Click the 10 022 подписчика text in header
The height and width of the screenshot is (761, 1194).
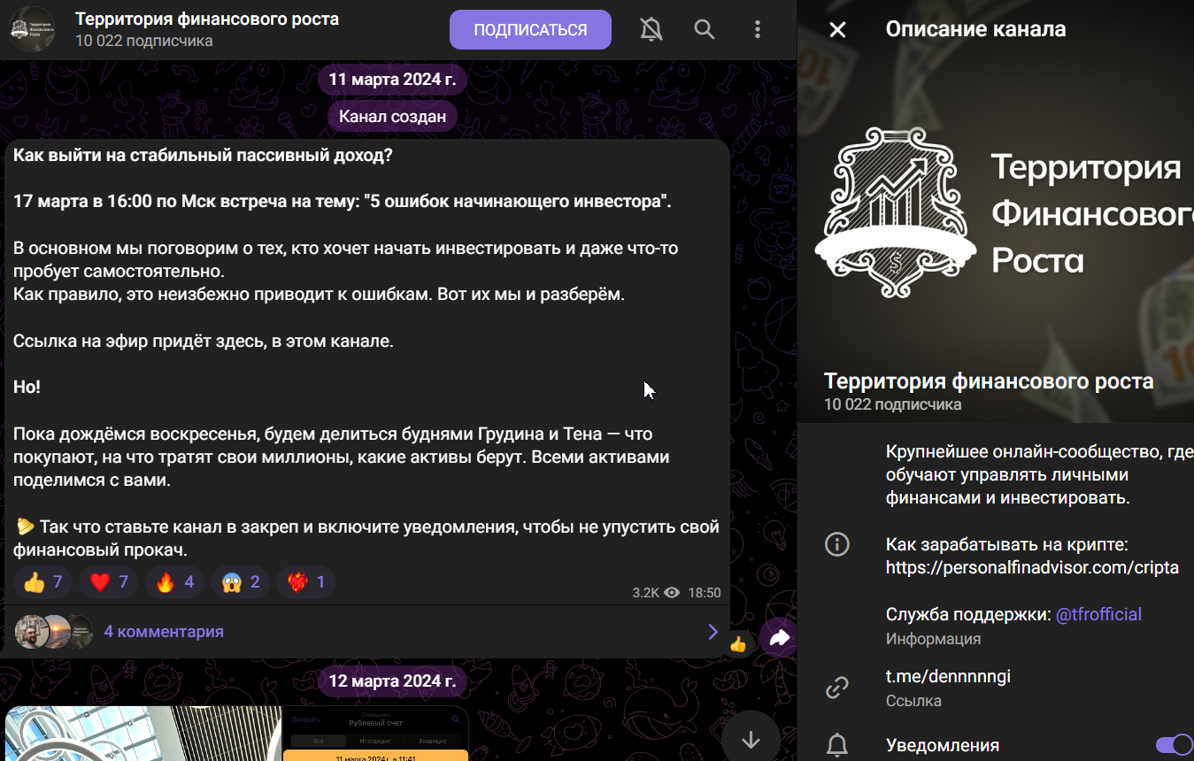pos(143,41)
